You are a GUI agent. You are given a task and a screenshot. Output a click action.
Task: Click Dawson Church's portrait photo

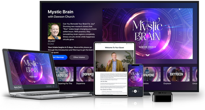coord(54,31)
